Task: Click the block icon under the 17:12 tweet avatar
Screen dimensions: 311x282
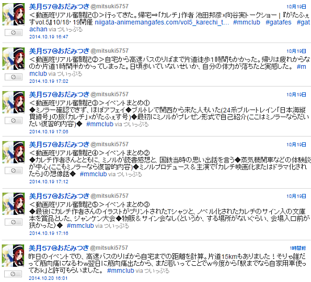Action: coord(14,170)
